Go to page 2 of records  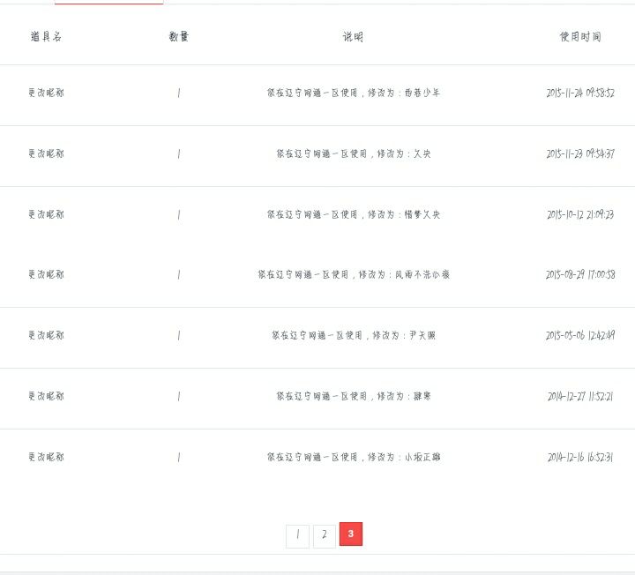[x=325, y=536]
